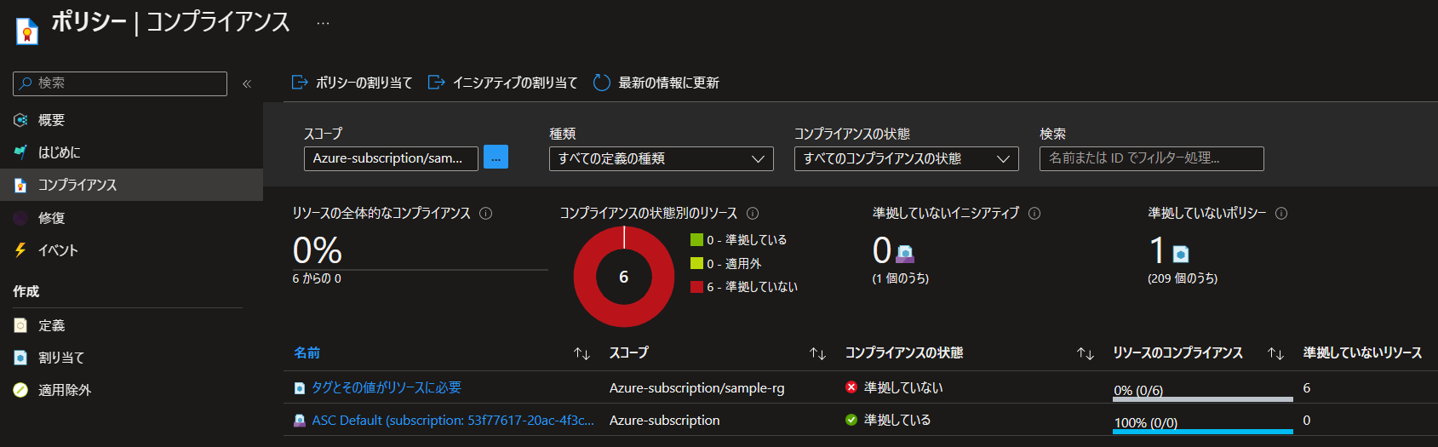Click the magnifier icon in the sidebar search
Screen dimensions: 1438x447
[x=26, y=83]
